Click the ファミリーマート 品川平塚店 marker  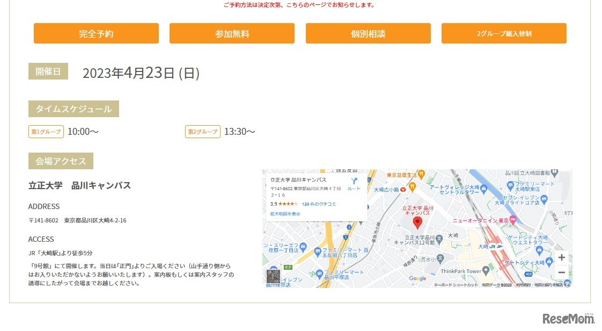point(319,275)
